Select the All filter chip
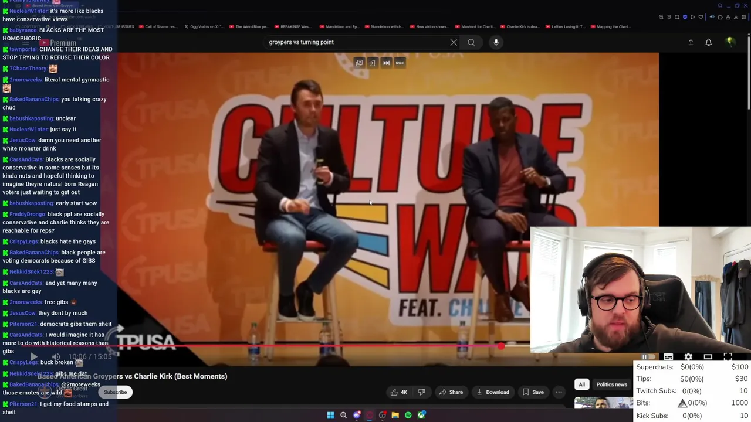The image size is (751, 422). click(581, 384)
